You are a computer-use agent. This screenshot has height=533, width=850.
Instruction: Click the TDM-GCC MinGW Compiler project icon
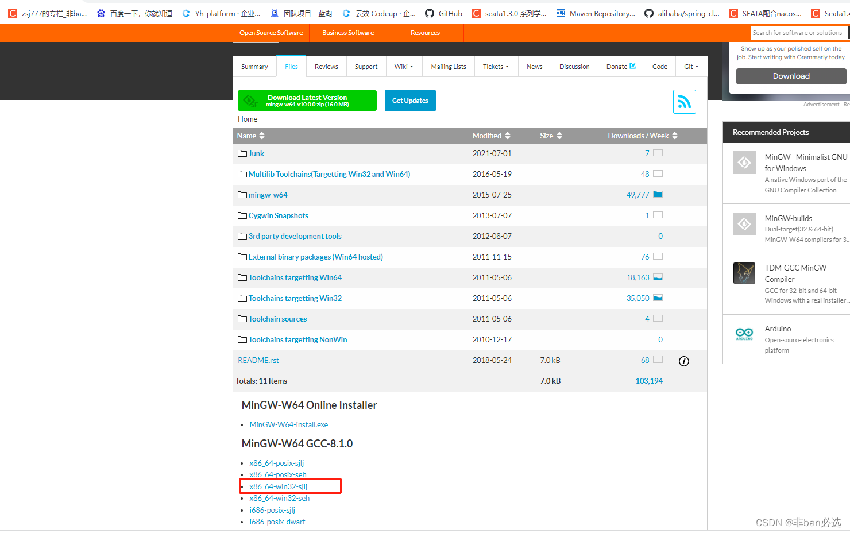pyautogui.click(x=744, y=273)
